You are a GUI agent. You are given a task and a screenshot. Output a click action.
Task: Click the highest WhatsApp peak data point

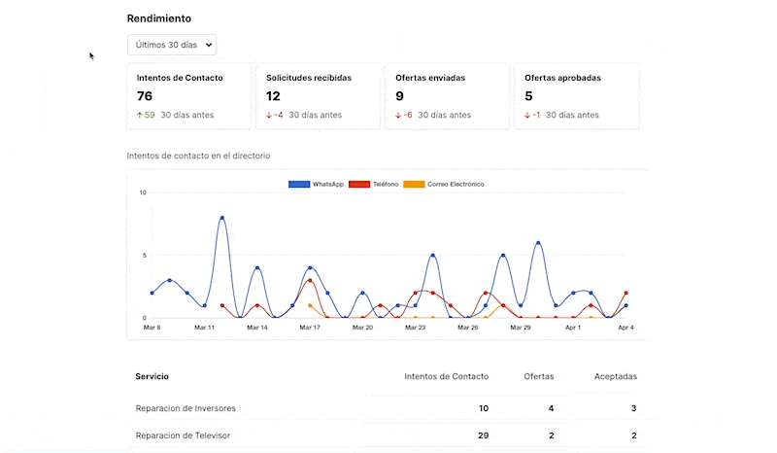click(x=222, y=218)
